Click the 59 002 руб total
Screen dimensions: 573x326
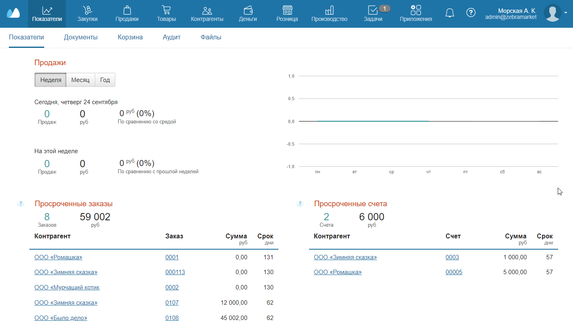95,217
